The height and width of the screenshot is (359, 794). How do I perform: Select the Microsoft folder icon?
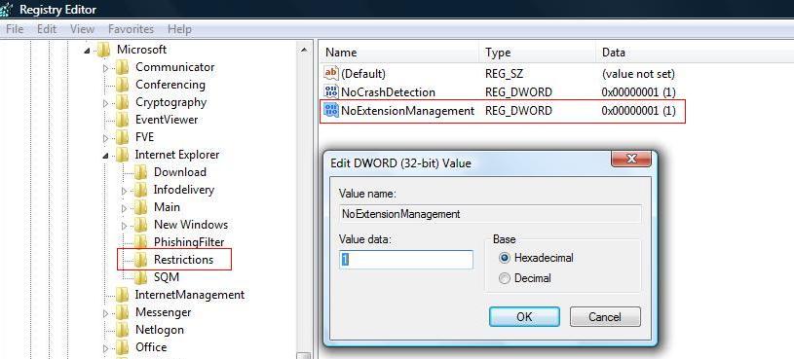[103, 50]
